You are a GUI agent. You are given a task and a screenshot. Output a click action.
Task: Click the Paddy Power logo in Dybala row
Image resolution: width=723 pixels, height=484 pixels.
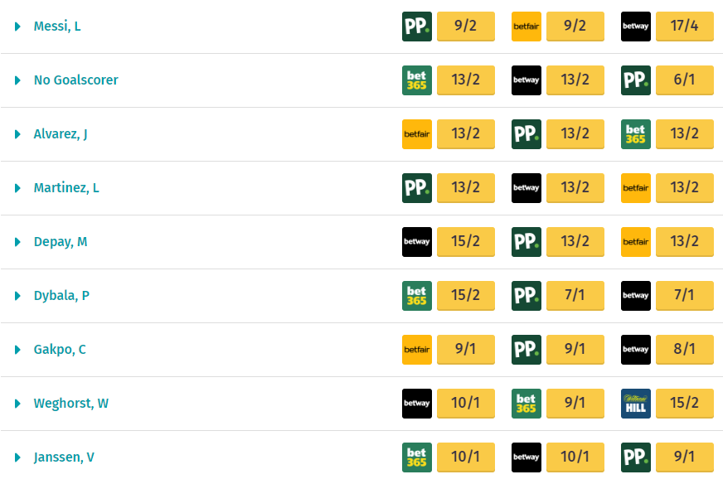coord(526,296)
